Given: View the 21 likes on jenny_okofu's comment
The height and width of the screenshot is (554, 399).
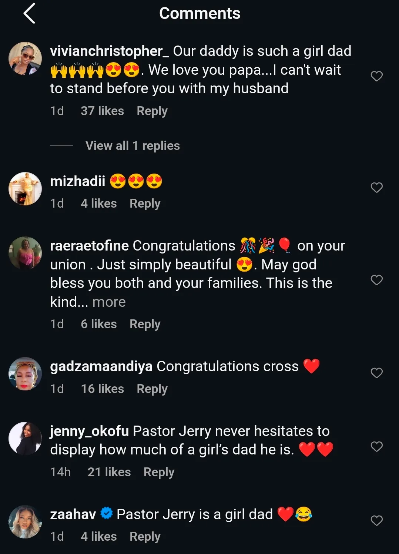Looking at the screenshot, I should click(109, 472).
